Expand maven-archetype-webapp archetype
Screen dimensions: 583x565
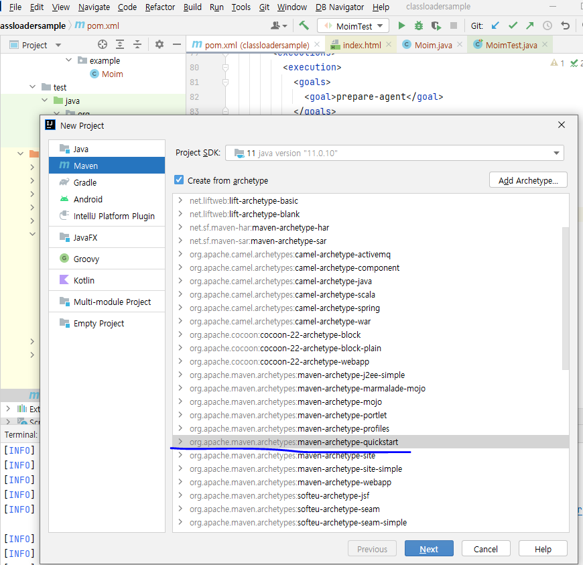(x=180, y=482)
